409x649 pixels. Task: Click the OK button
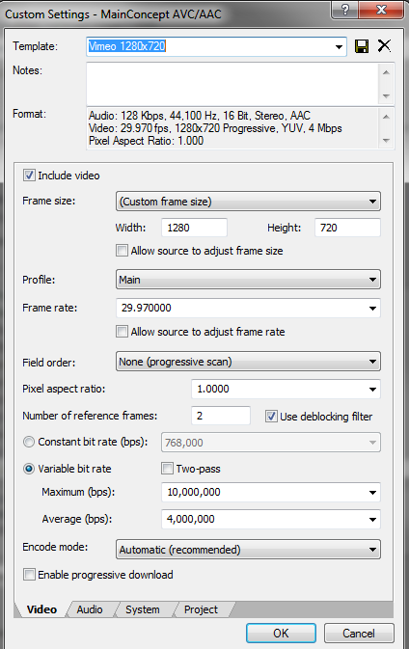pos(281,634)
